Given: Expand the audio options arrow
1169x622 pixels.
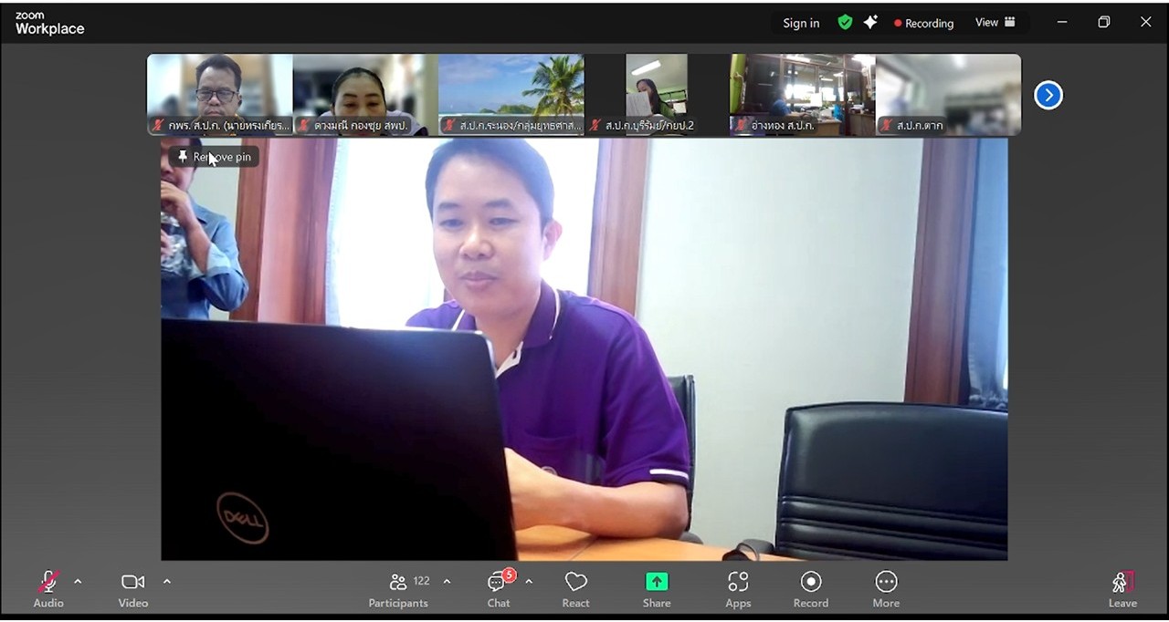Looking at the screenshot, I should point(78,582).
